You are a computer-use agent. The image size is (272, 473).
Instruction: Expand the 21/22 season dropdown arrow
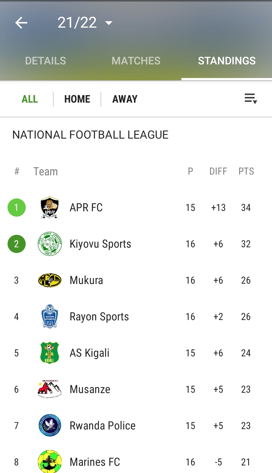point(109,23)
